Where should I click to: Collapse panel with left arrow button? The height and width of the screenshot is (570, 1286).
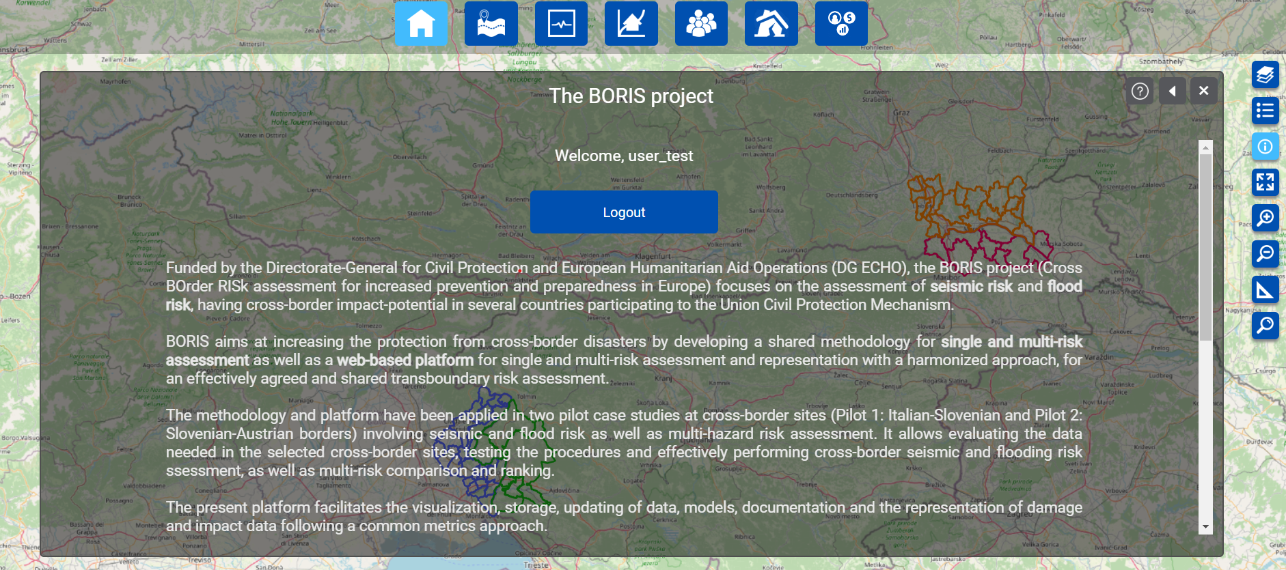(1172, 91)
